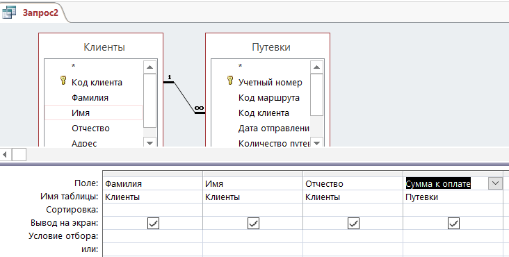Select the Имя field in Клиенты table
Image resolution: width=509 pixels, height=257 pixels.
93,113
